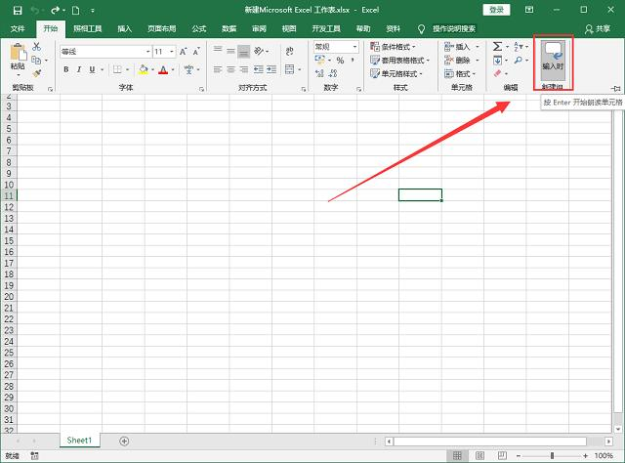Increase the decimal places
The width and height of the screenshot is (625, 463).
(319, 73)
